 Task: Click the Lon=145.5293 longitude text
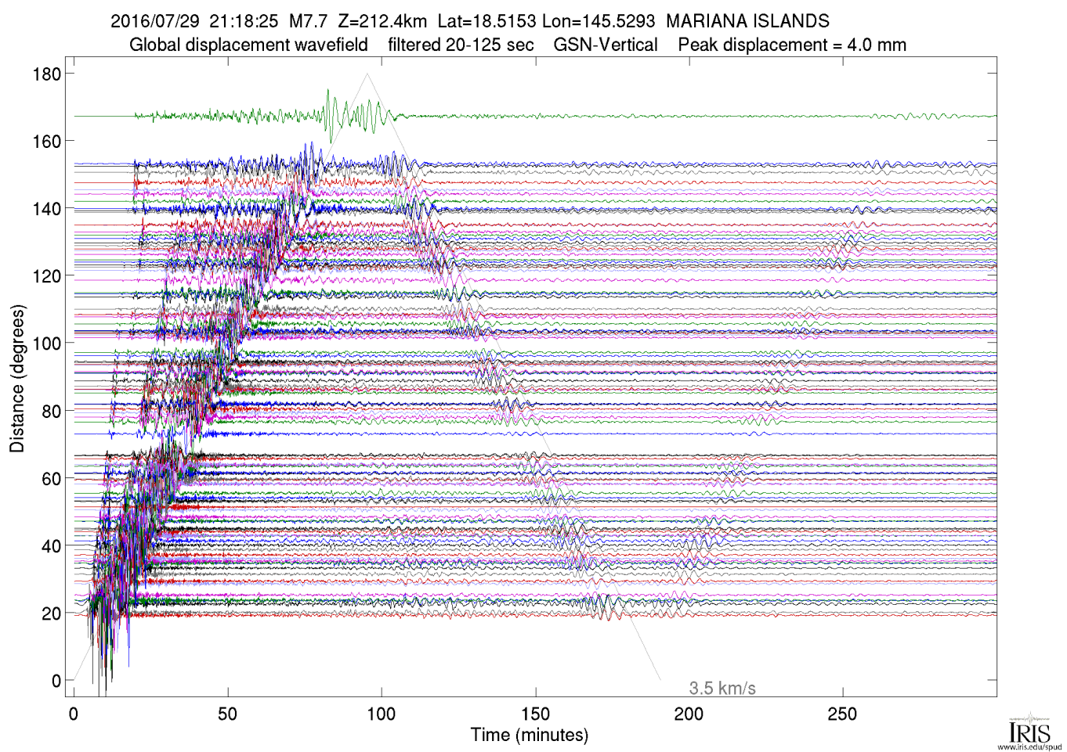[x=598, y=21]
